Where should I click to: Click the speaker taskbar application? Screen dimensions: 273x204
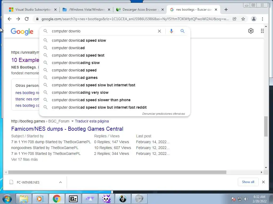point(139,199)
